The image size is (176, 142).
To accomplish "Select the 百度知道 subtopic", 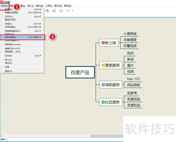I will 134,105.
